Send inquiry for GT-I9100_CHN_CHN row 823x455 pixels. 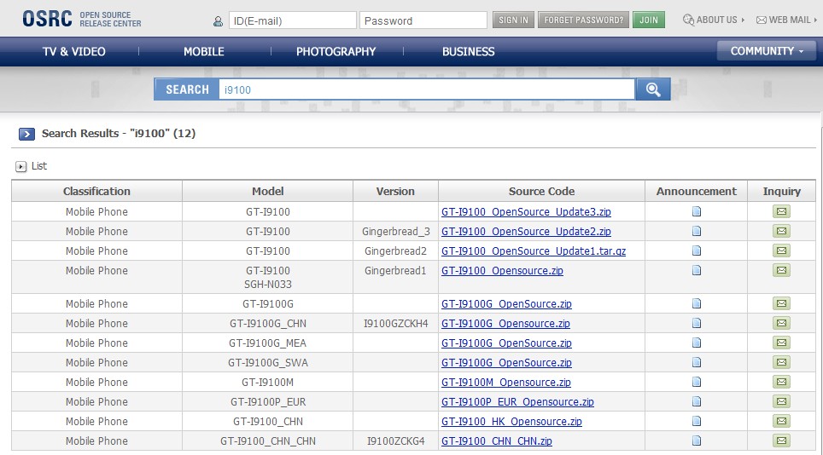tap(781, 441)
